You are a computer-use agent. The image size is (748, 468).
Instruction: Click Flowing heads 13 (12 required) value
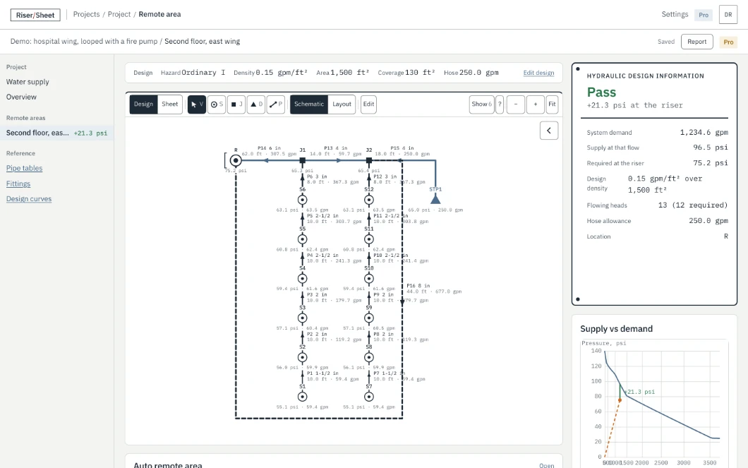[693, 205]
